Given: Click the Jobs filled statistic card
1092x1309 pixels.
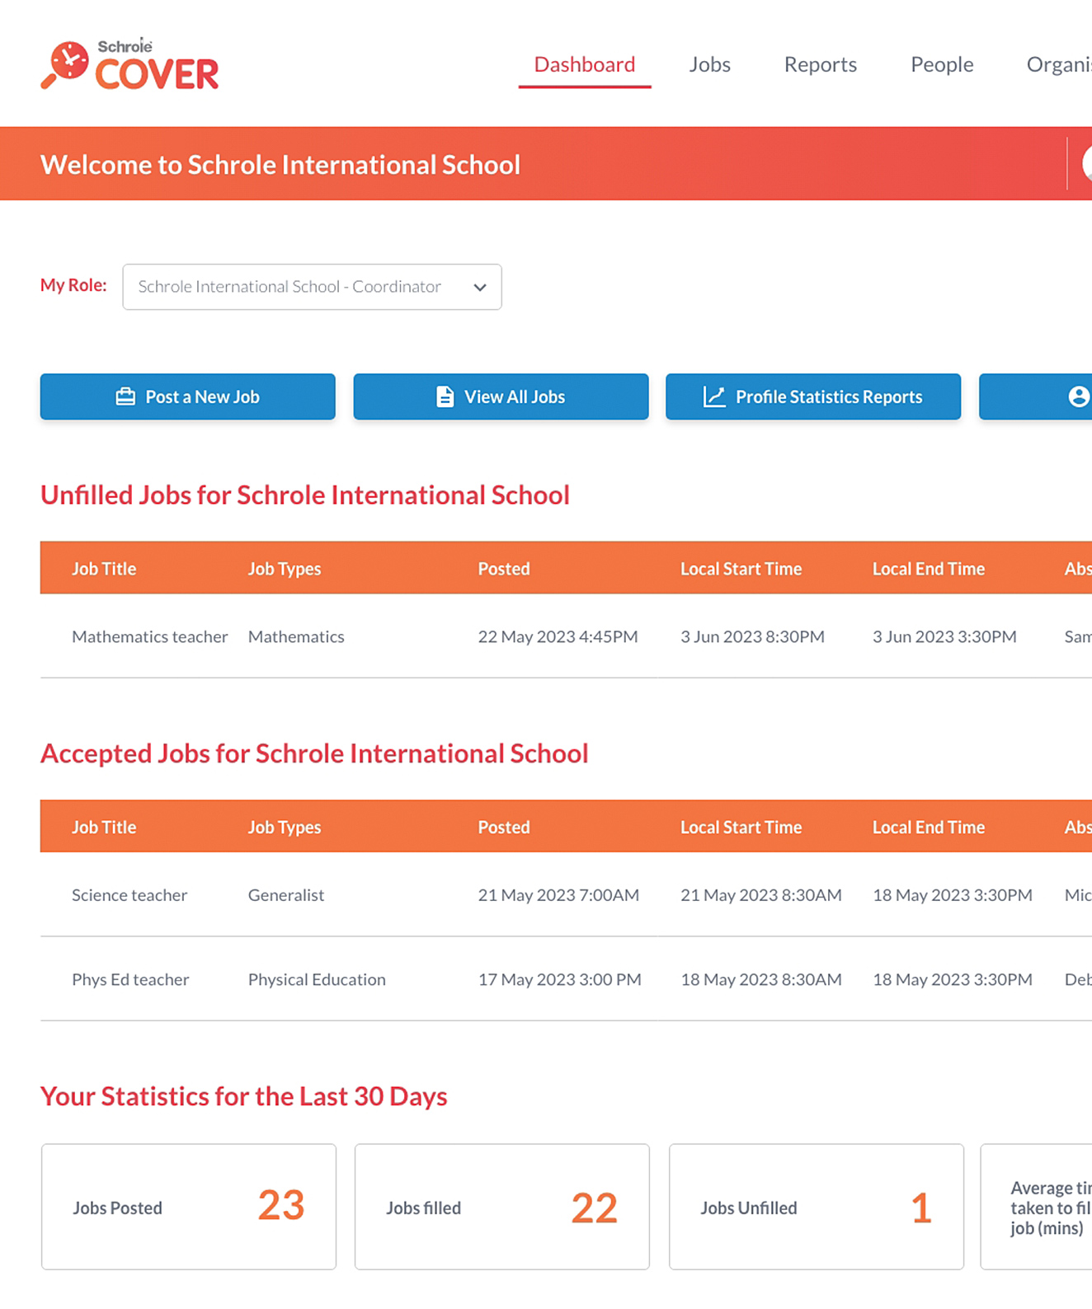Looking at the screenshot, I should point(501,1207).
